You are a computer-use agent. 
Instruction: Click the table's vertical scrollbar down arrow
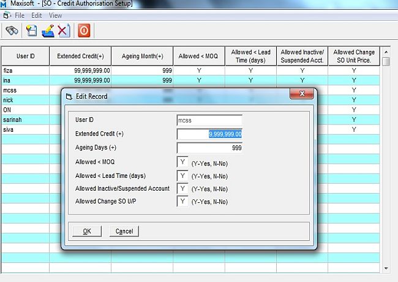[x=386, y=268]
